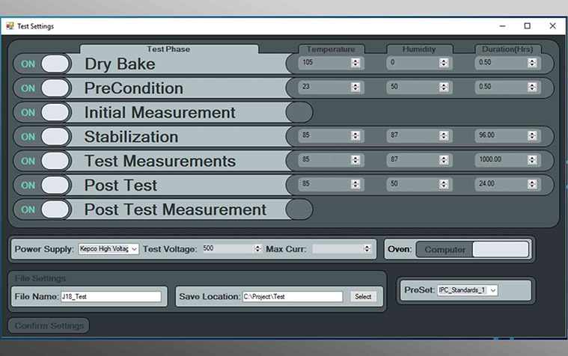Click the Dry Bake temperature spinner arrows
The width and height of the screenshot is (568, 356).
[x=355, y=64]
